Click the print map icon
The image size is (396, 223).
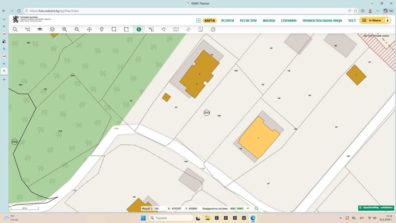[213, 29]
